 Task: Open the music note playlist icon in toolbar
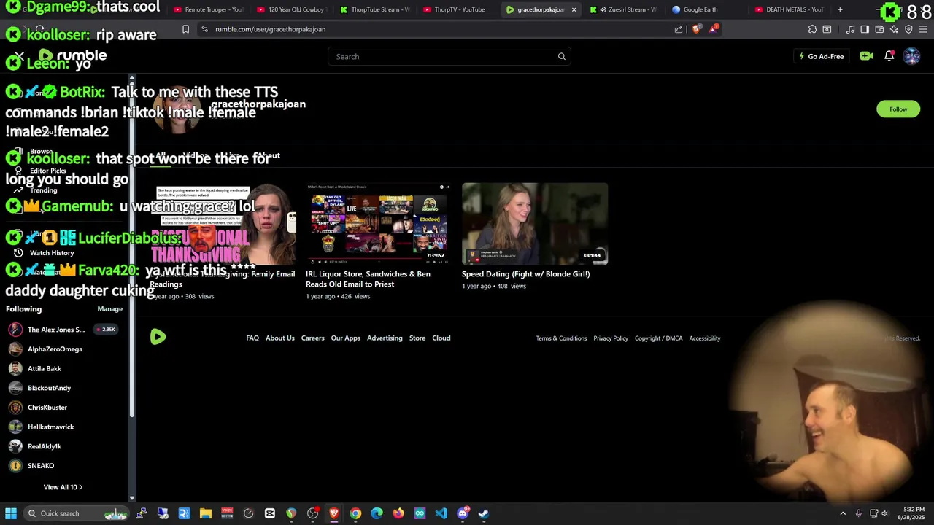click(x=850, y=29)
